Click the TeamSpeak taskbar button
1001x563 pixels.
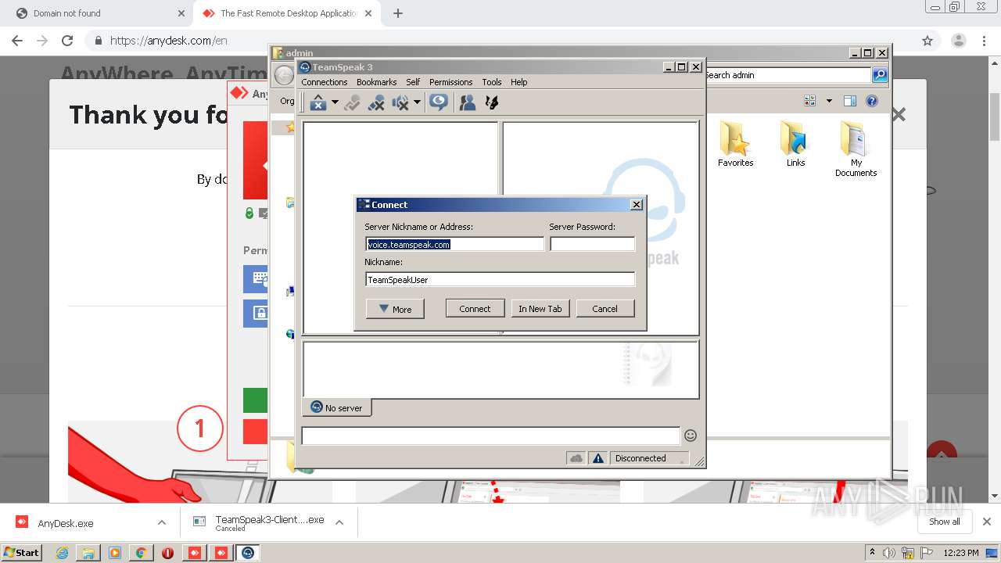tap(249, 553)
